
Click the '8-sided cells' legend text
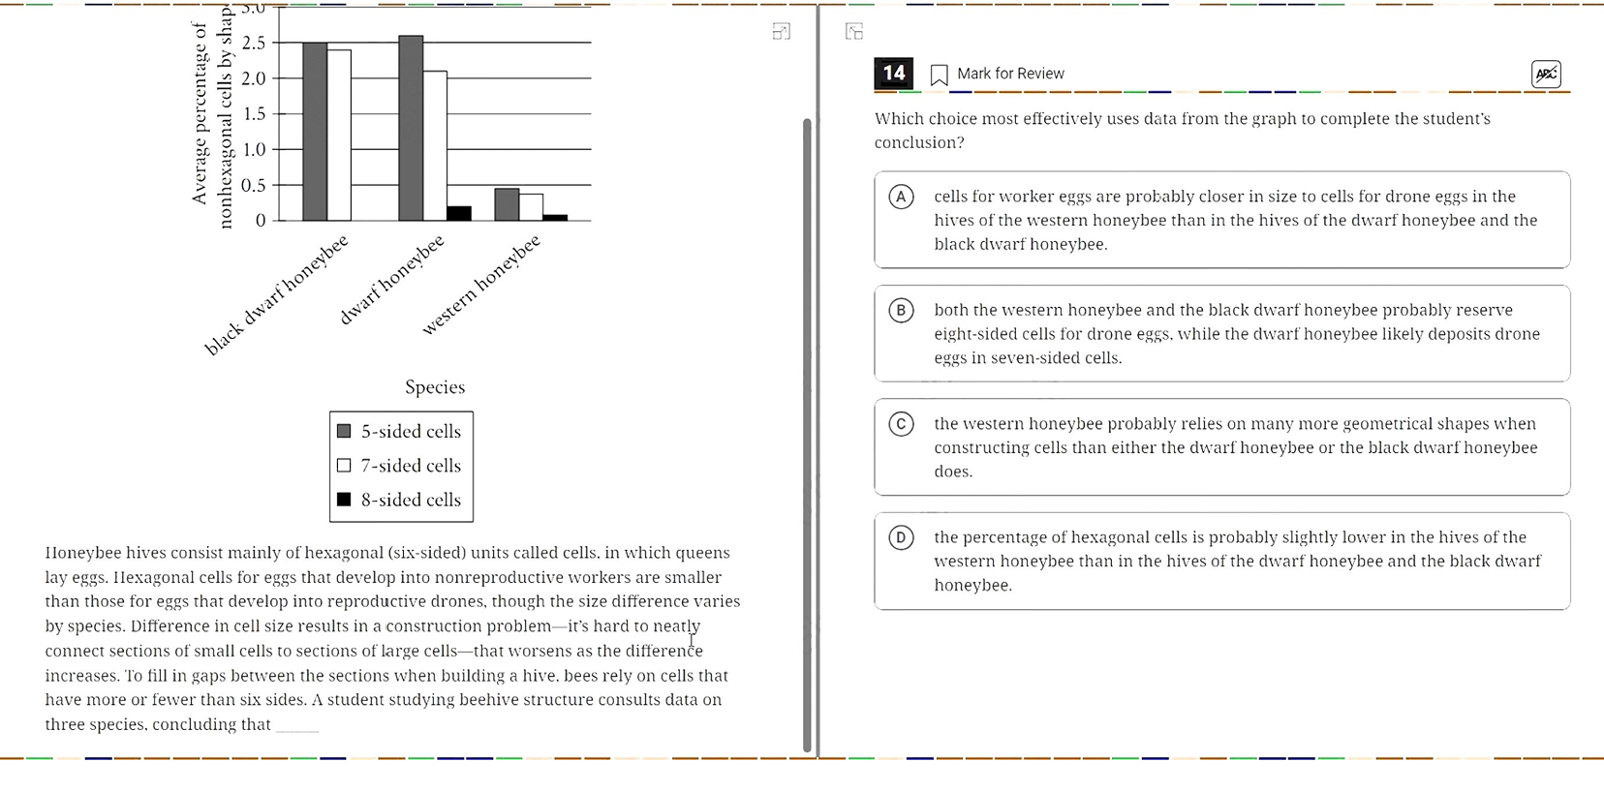[411, 500]
